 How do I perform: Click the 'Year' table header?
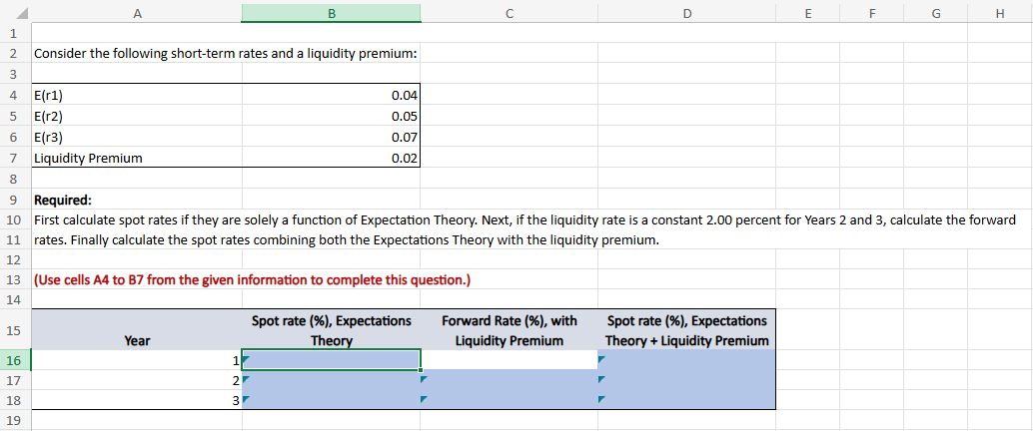tap(137, 330)
